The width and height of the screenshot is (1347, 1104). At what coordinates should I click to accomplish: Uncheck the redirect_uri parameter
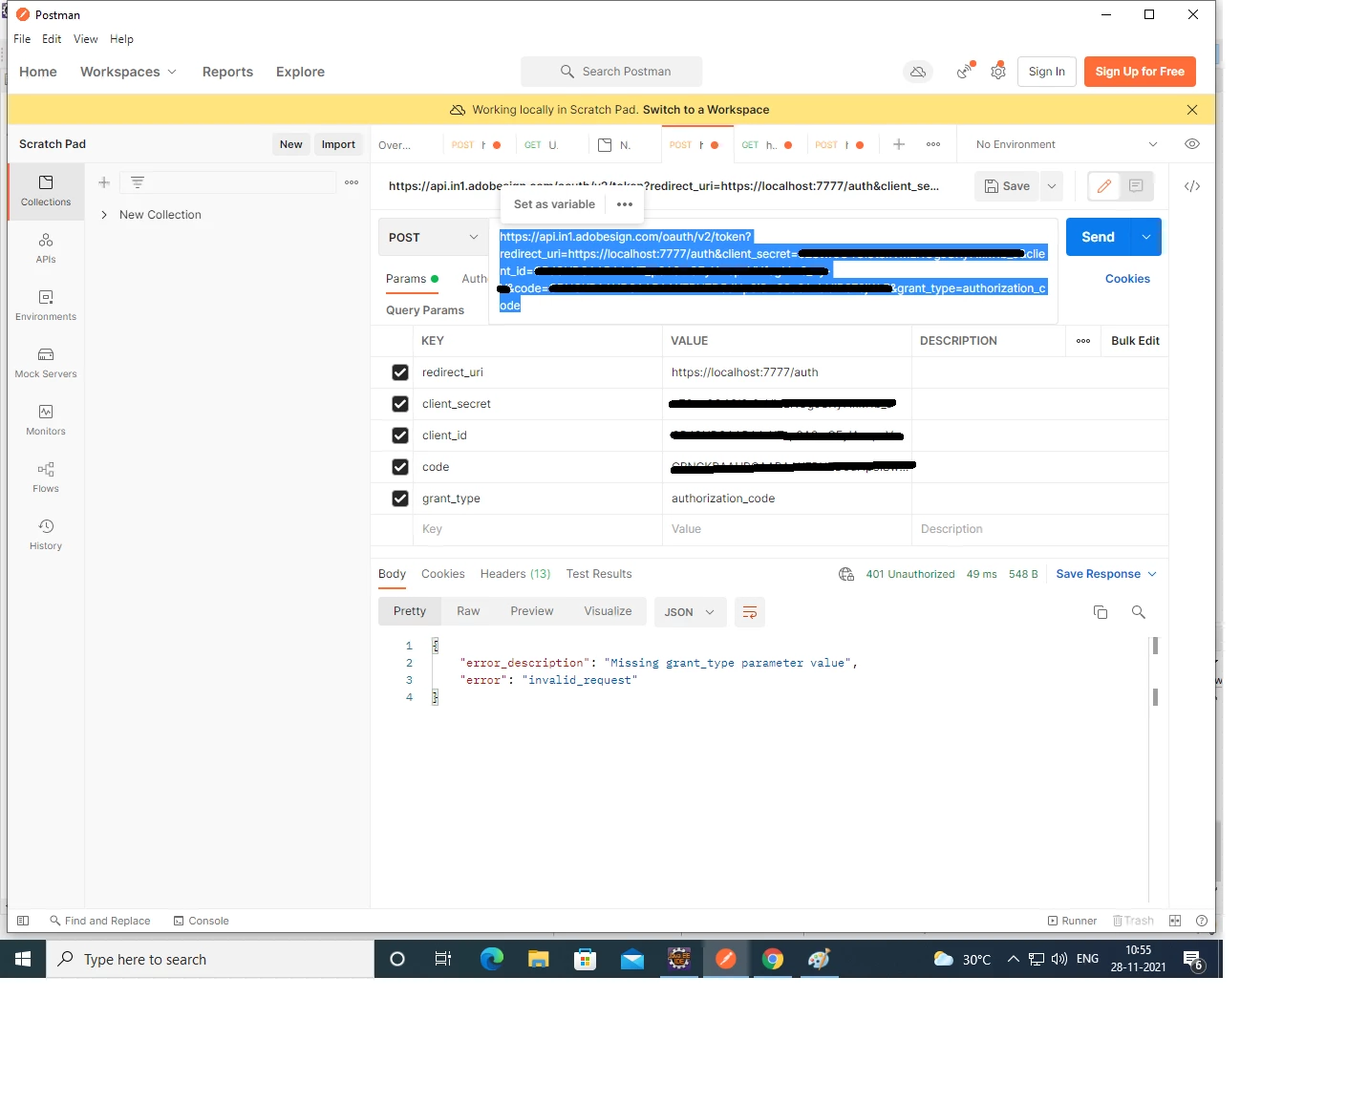[x=400, y=372]
